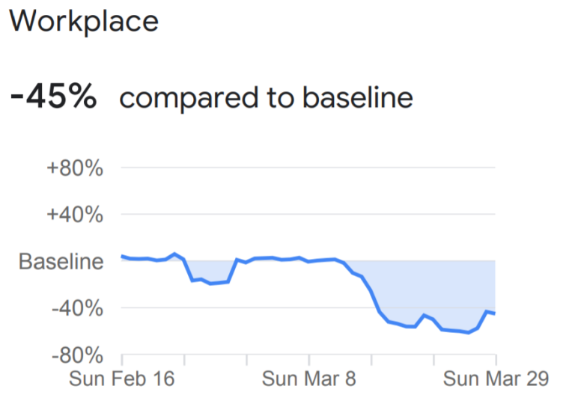Select the Sun Mar 8 date label

[x=308, y=378]
